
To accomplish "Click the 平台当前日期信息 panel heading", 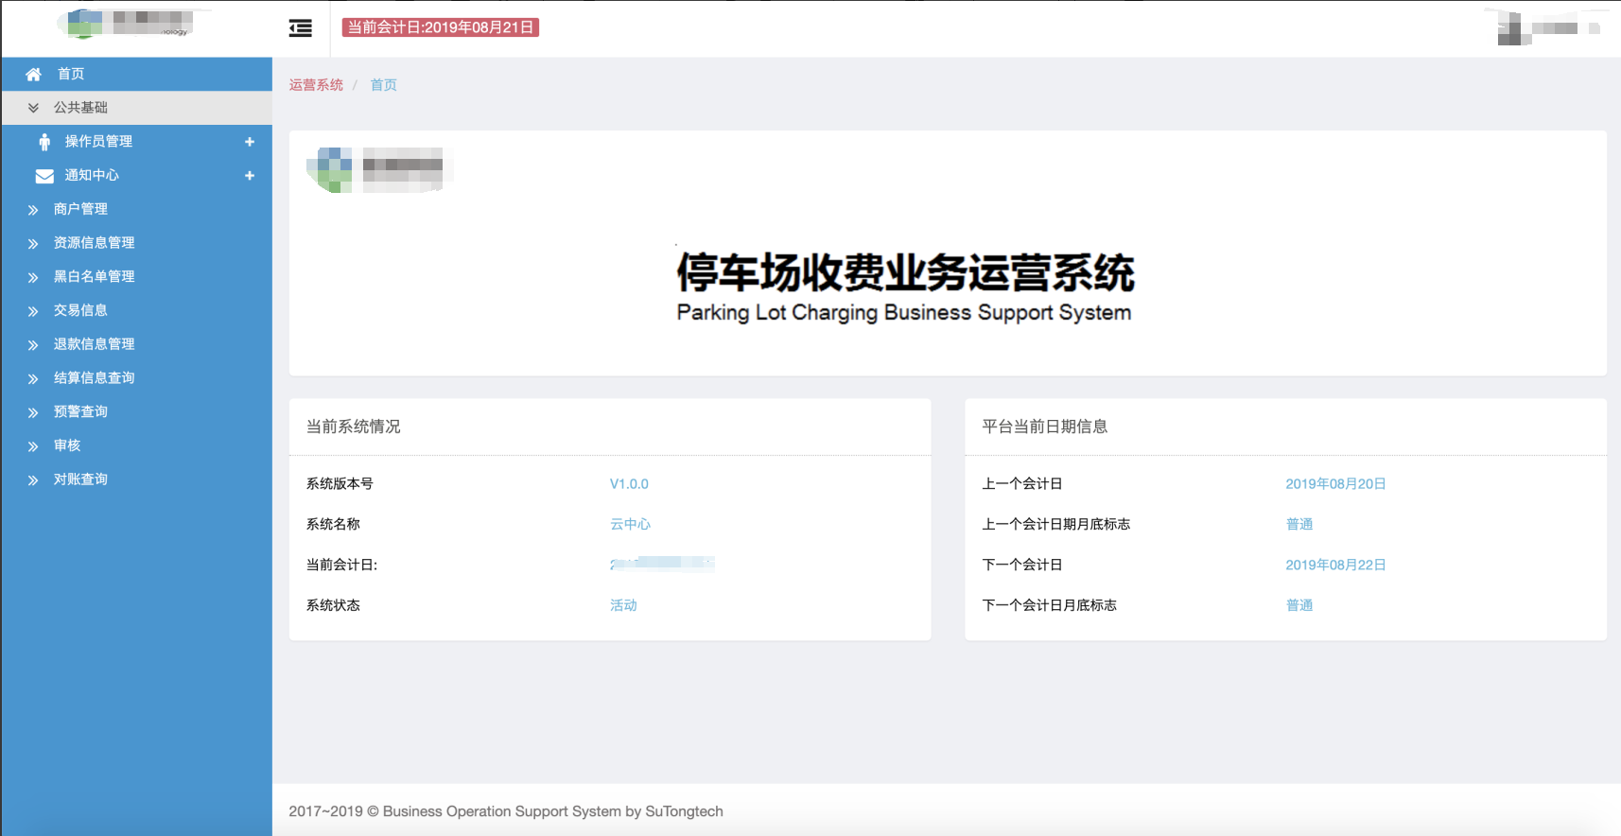I will 1044,427.
